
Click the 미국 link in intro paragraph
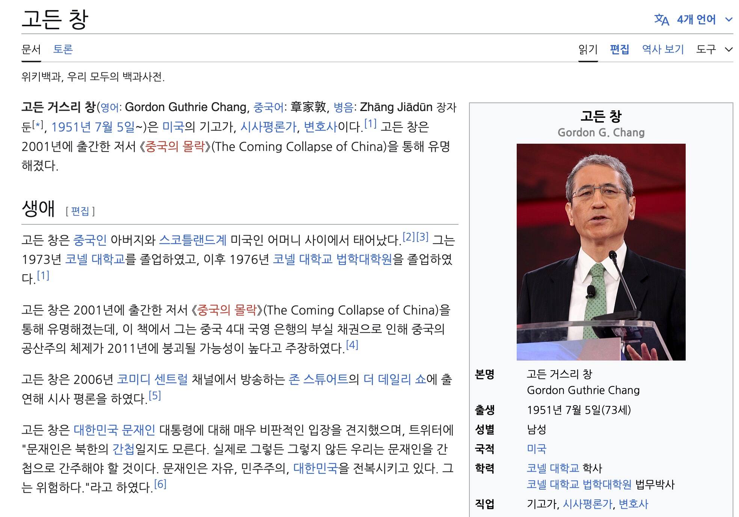(x=173, y=127)
